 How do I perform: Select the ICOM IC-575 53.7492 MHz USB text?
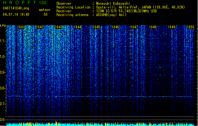coord(126,11)
